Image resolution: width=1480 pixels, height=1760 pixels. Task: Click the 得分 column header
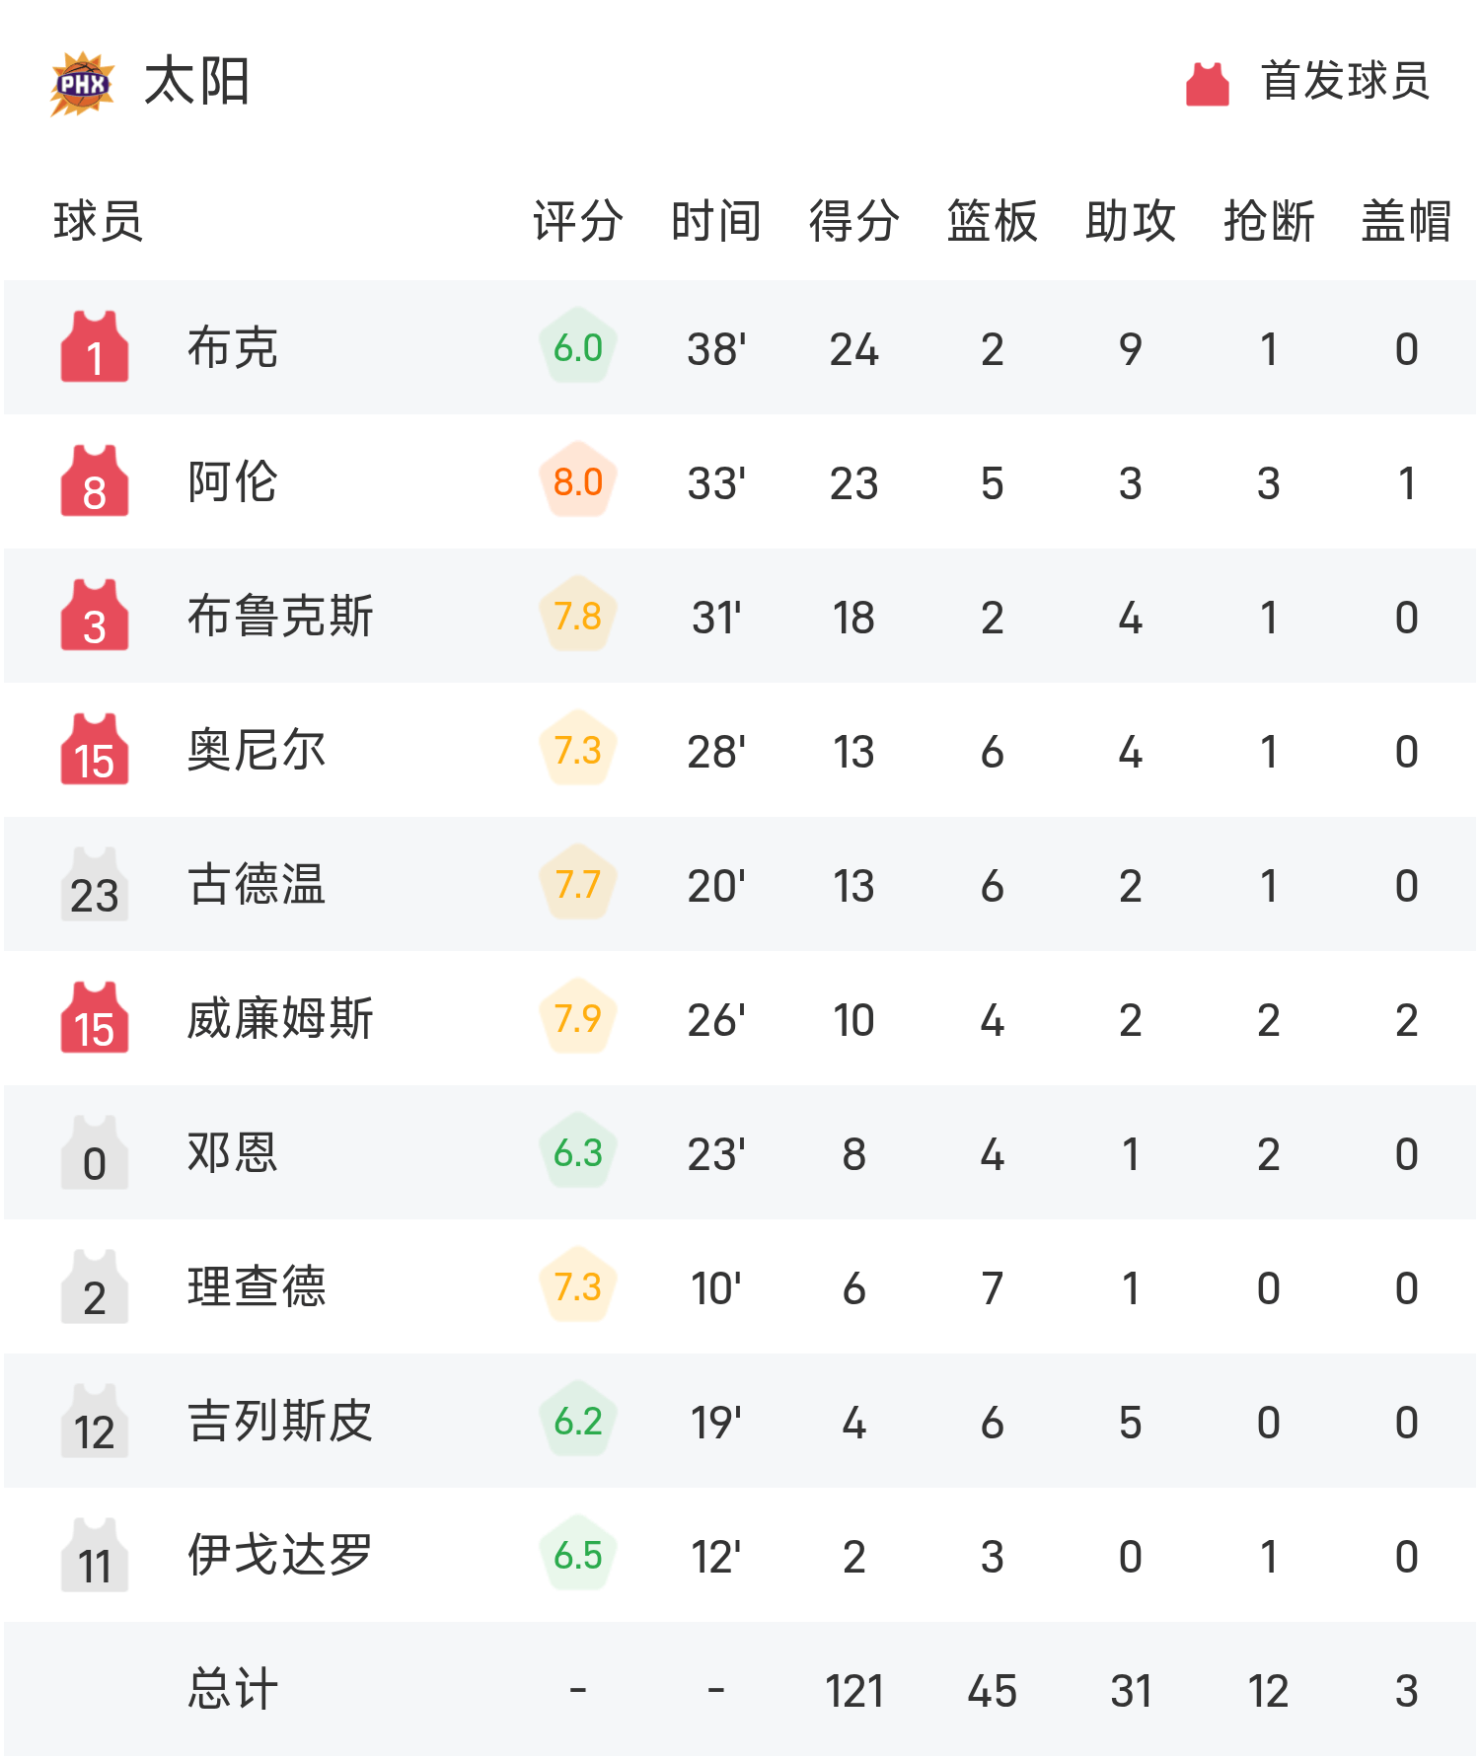click(x=854, y=221)
